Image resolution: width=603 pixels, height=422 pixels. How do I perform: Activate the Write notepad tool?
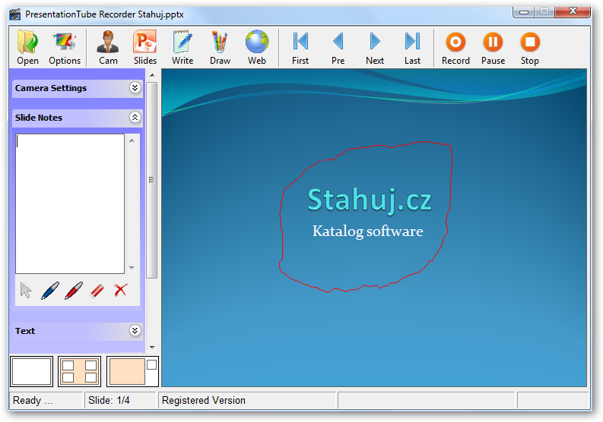pos(182,48)
